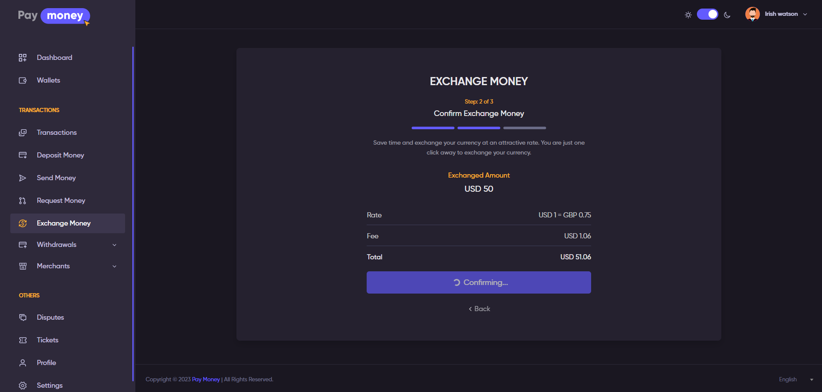Click the Disputes icon in sidebar
This screenshot has width=822, height=392.
(23, 318)
